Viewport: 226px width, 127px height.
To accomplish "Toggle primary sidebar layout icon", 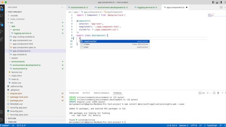I will point(213,2).
